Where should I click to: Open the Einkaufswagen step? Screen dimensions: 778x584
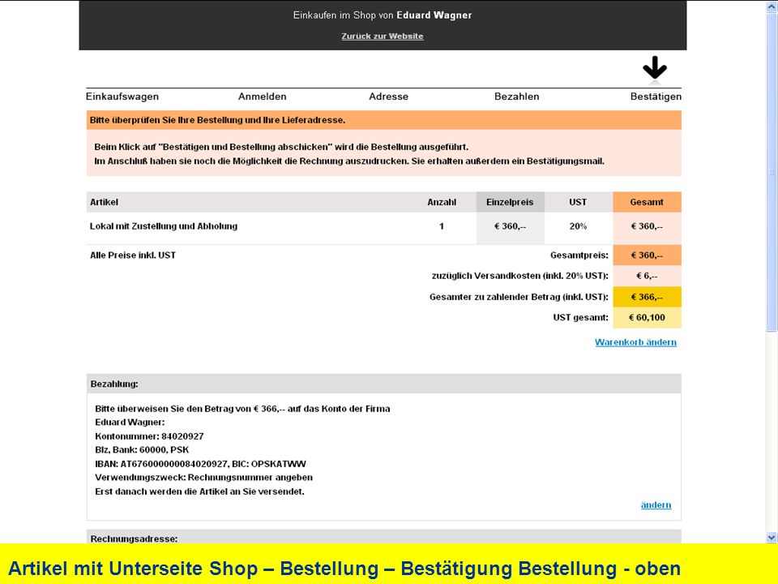(x=122, y=97)
